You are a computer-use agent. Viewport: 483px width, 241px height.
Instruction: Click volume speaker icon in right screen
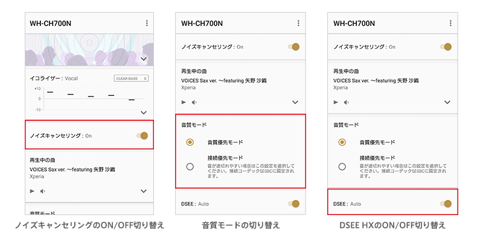[x=347, y=102]
